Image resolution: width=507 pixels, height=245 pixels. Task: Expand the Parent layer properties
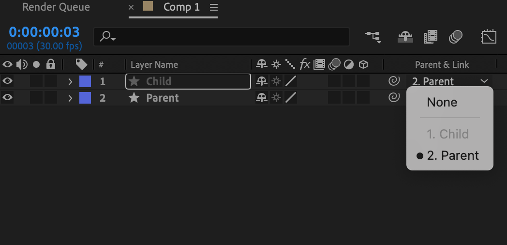click(70, 98)
